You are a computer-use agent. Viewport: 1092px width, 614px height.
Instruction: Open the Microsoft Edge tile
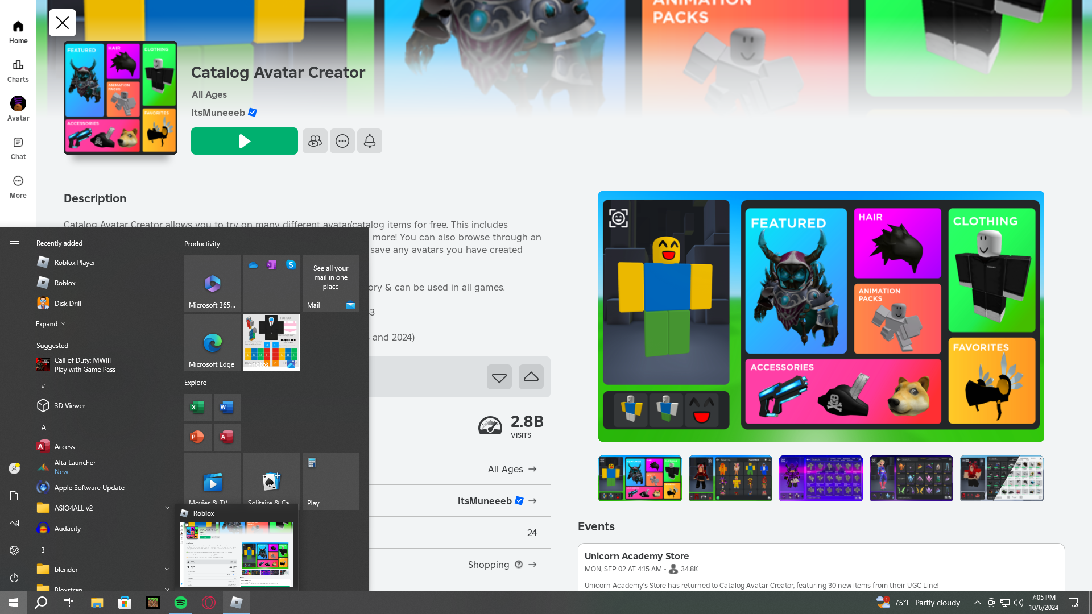pyautogui.click(x=212, y=343)
